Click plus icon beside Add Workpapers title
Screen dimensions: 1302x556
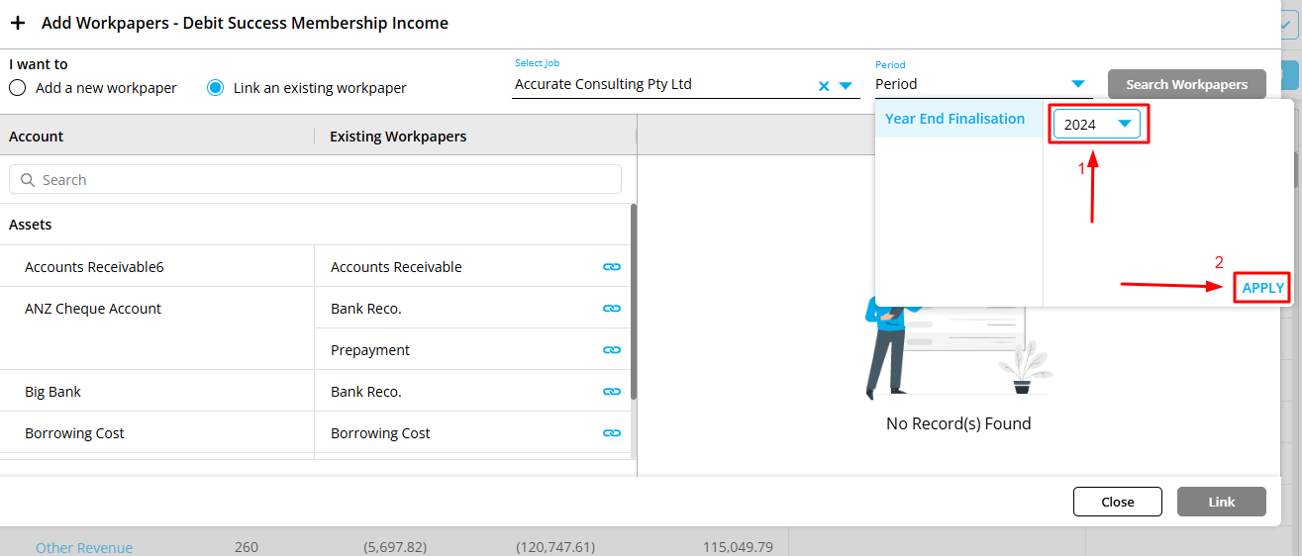click(x=18, y=23)
